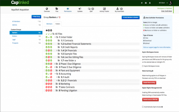Open the Updates megaphone icon
Viewport: 179px width, 112px height.
click(x=80, y=9)
